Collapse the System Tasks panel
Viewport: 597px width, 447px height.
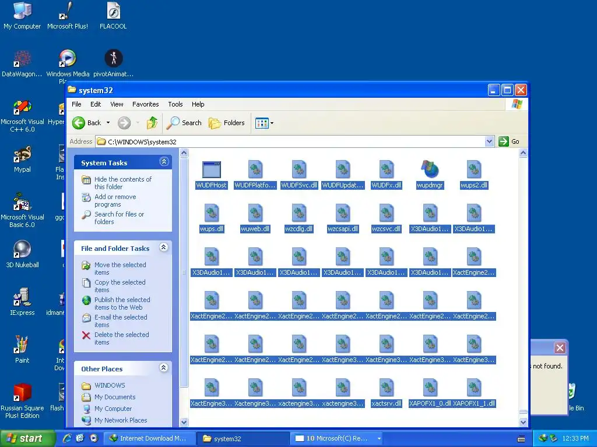click(x=164, y=162)
